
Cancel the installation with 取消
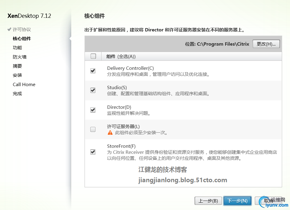point(268,201)
